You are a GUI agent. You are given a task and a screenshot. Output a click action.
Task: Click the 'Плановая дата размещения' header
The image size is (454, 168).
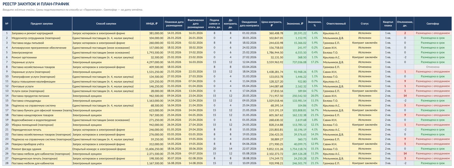pyautogui.click(x=174, y=24)
